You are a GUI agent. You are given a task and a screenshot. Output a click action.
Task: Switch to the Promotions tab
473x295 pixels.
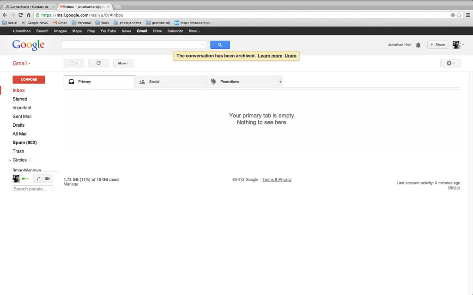(x=242, y=82)
